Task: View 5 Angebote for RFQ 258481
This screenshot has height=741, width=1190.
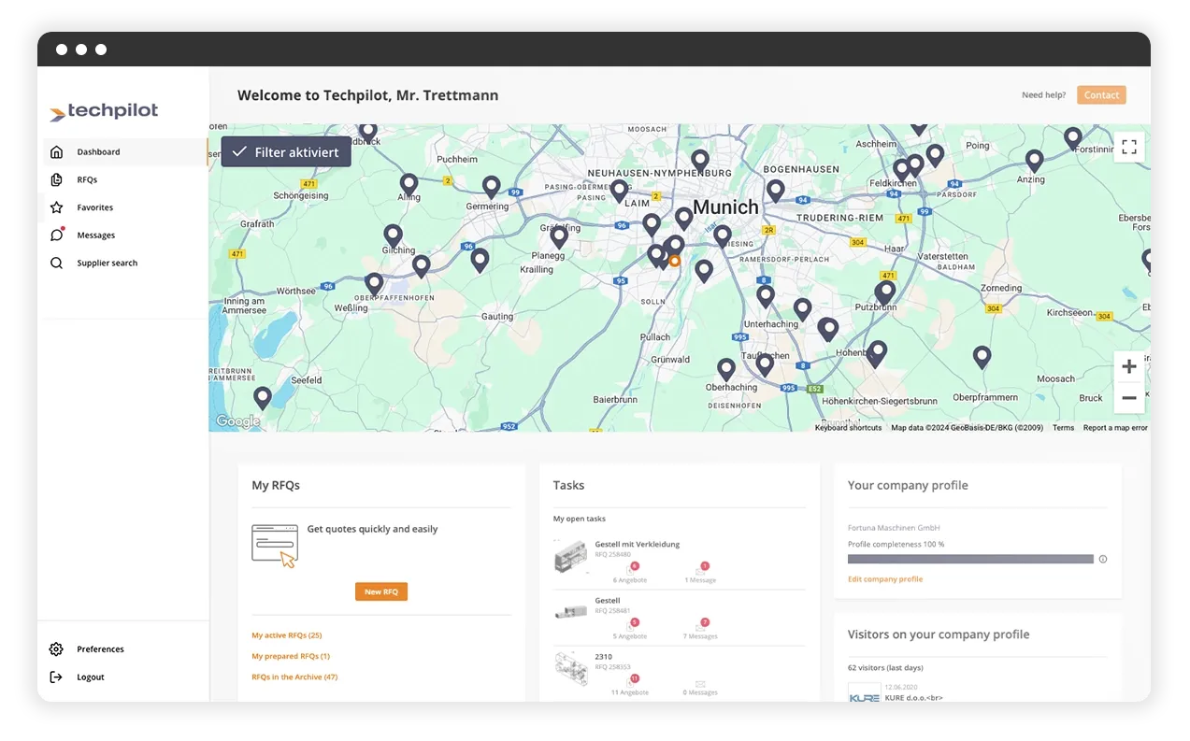Action: point(631,630)
